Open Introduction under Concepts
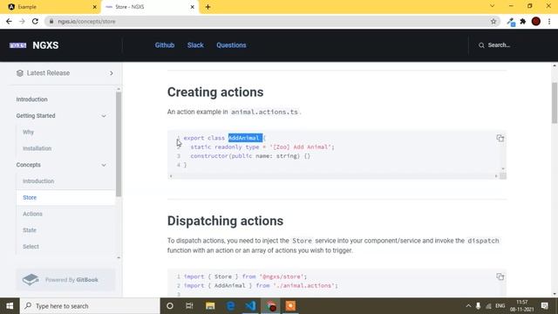Image resolution: width=558 pixels, height=314 pixels. 38,181
